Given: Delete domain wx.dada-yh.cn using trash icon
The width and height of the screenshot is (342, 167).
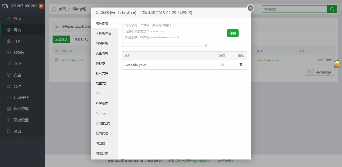Looking at the screenshot, I should (241, 65).
